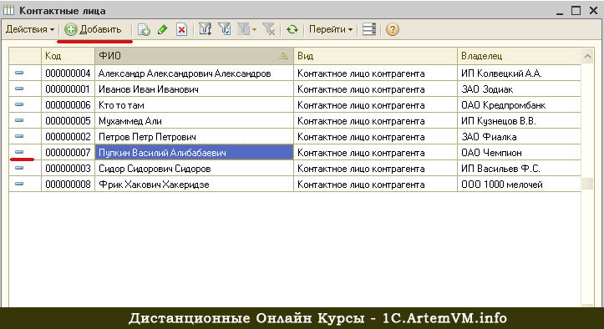Sort by the ФИО column header
Image resolution: width=604 pixels, height=329 pixels.
(x=194, y=56)
